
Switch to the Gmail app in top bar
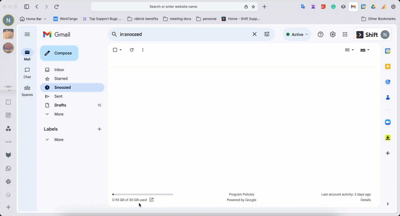(353, 7)
